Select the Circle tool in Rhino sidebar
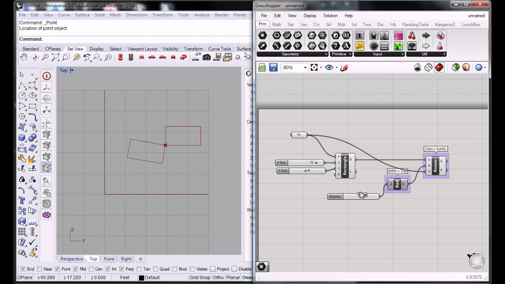The height and width of the screenshot is (284, 505). click(22, 96)
